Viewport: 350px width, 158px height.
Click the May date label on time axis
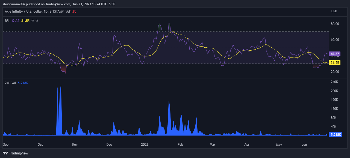point(279,144)
